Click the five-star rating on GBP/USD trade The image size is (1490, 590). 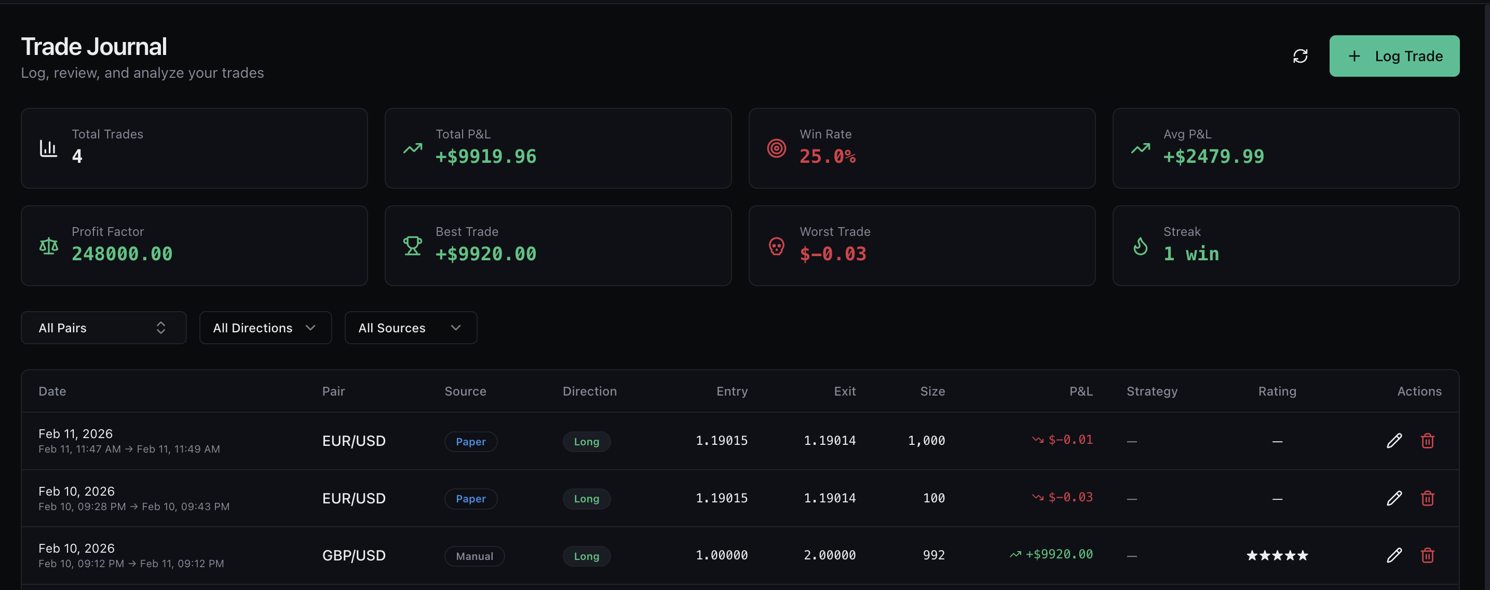(x=1277, y=555)
